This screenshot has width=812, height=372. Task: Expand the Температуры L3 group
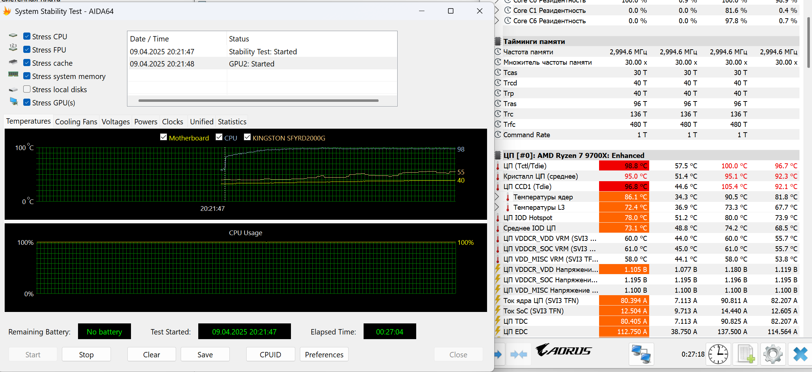[x=497, y=207]
